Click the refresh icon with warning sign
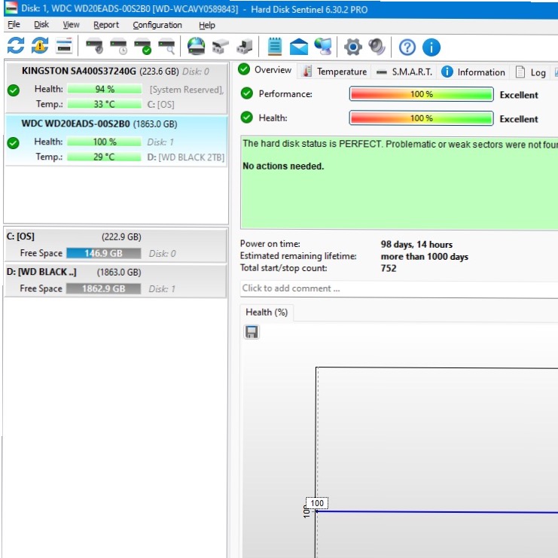Viewport: 558px width, 558px height. point(39,47)
